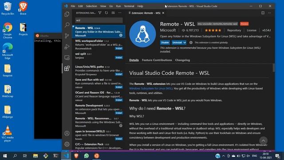This screenshot has width=284, height=160.
Task: Open Recycle Bin on desktop
Action: click(x=8, y=8)
